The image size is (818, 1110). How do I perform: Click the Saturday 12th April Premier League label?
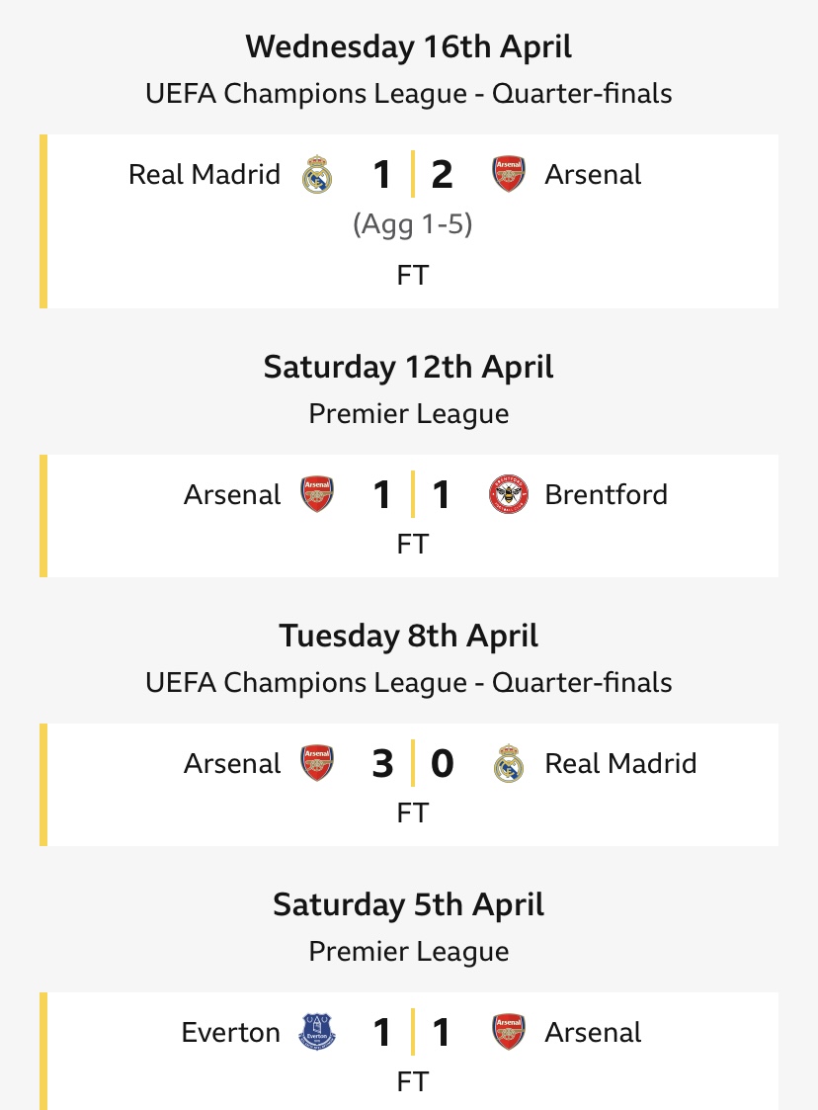(x=409, y=414)
